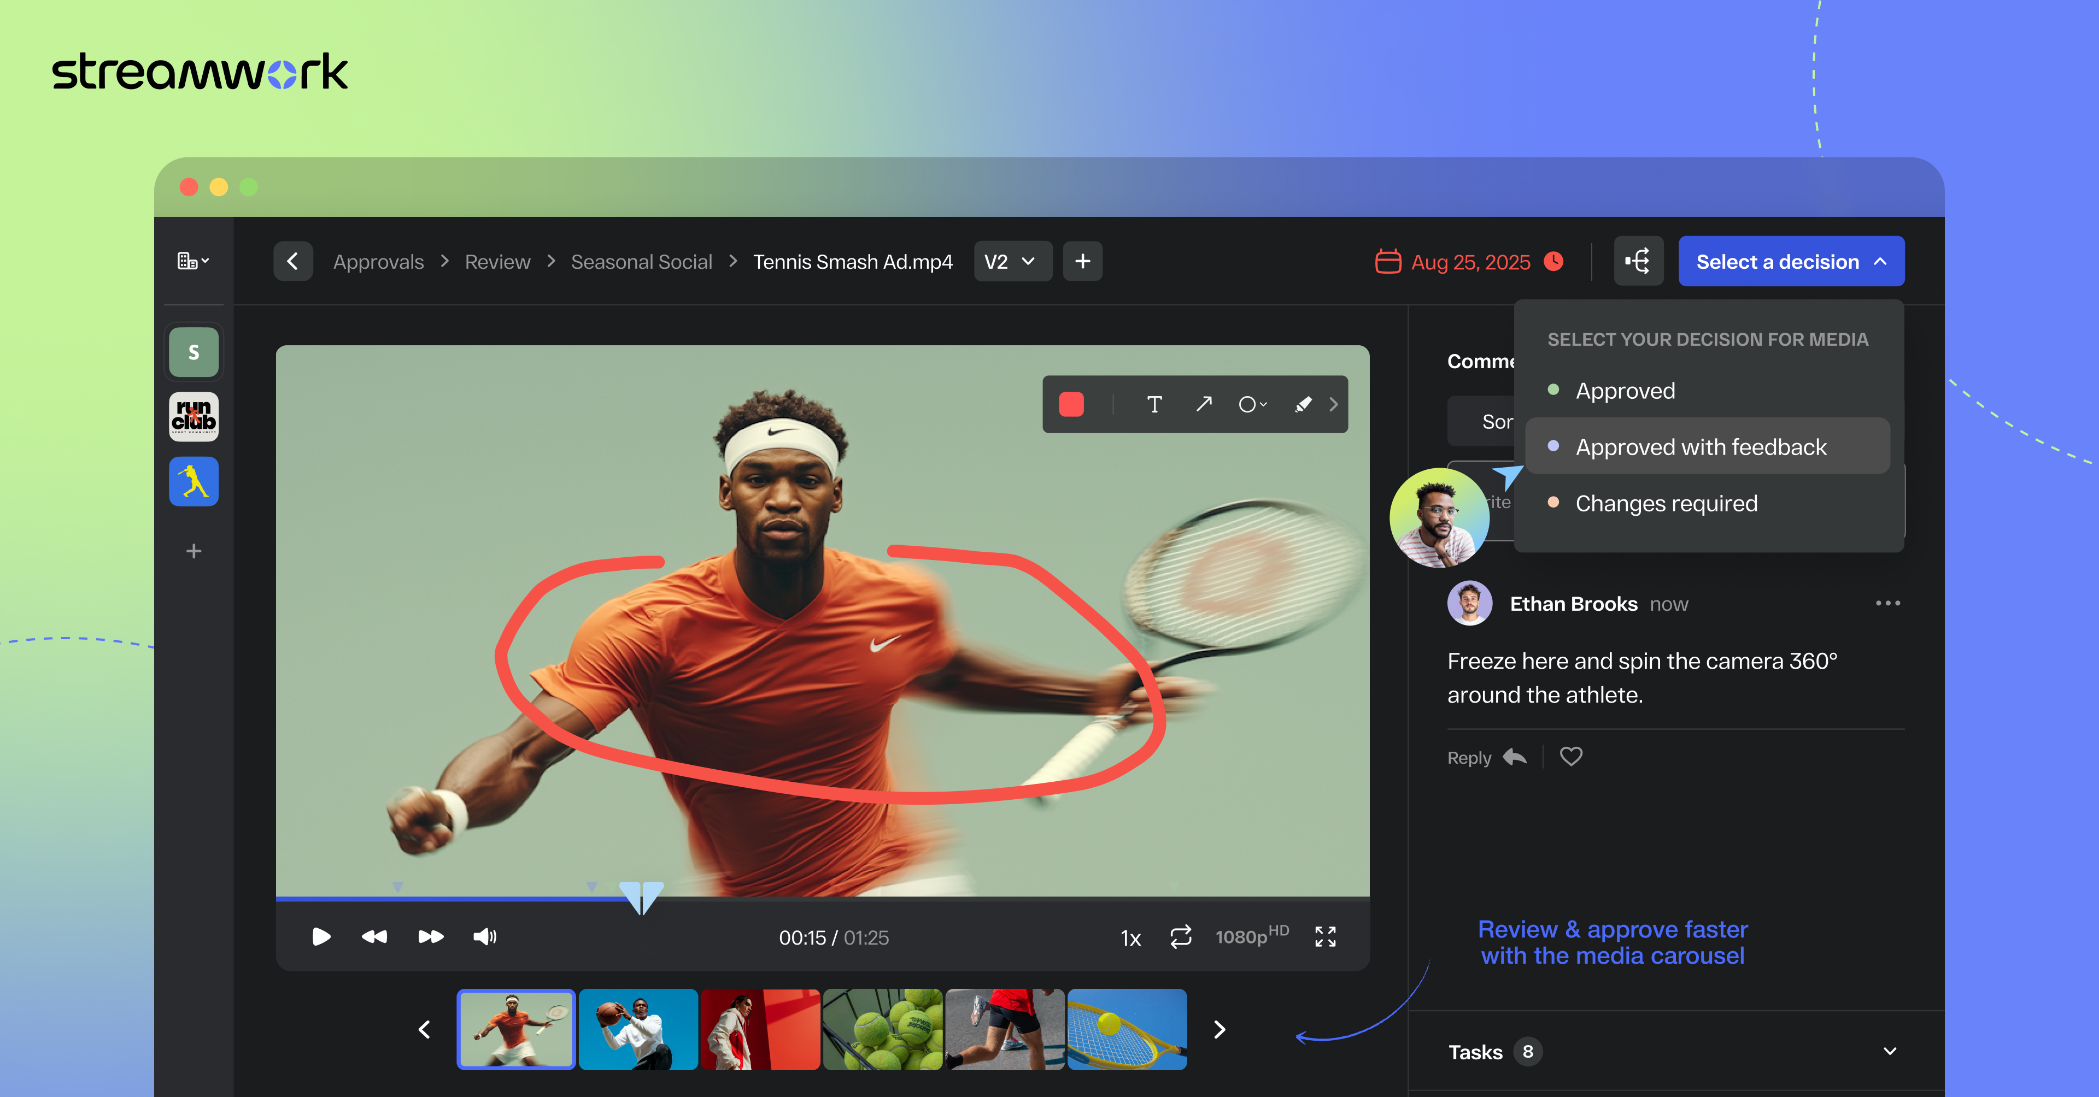Pick the red annotation color swatch
This screenshot has height=1097, width=2099.
tap(1071, 405)
